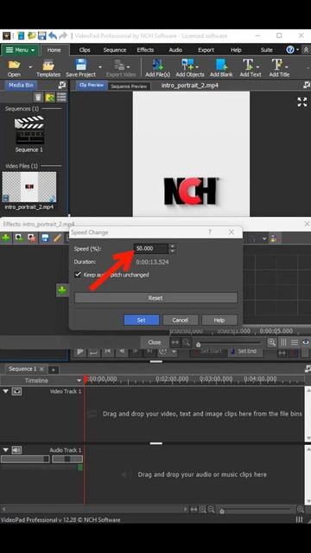Screen dimensions: 311x553
Task: Toggle Video Track 1 visibility eye icon
Action: 16,391
